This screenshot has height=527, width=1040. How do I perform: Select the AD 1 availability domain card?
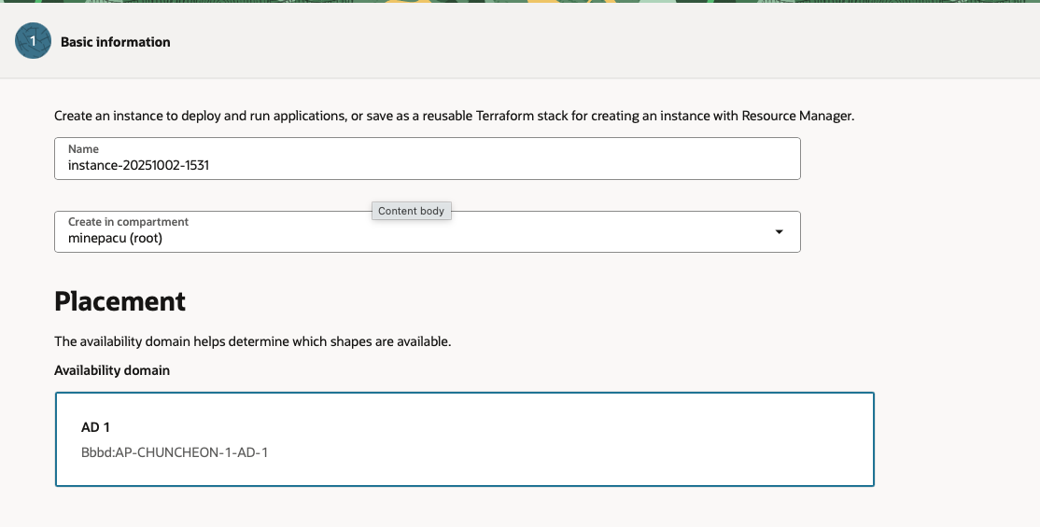pos(465,439)
